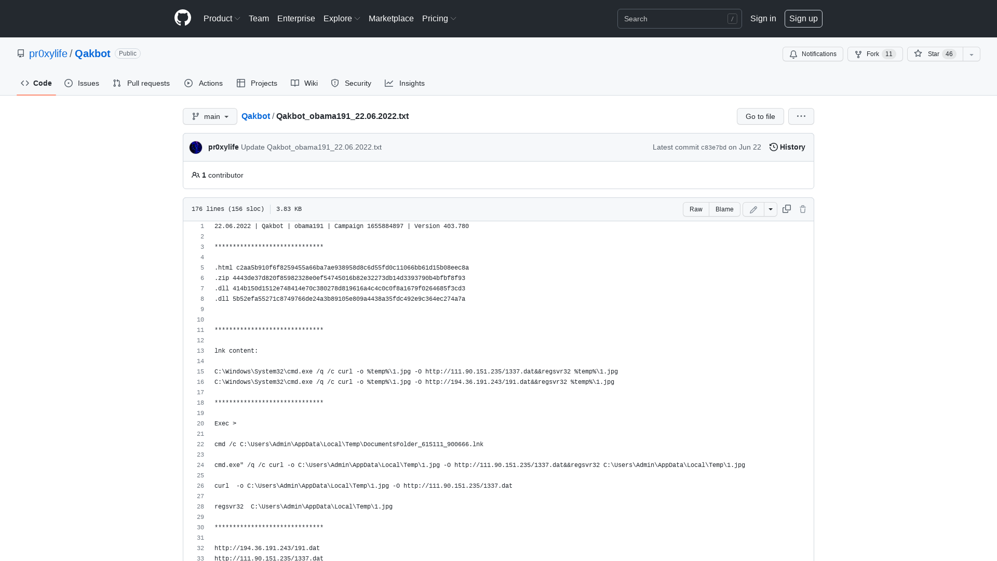Image resolution: width=997 pixels, height=561 pixels.
Task: View commit History via clock icon
Action: (787, 147)
